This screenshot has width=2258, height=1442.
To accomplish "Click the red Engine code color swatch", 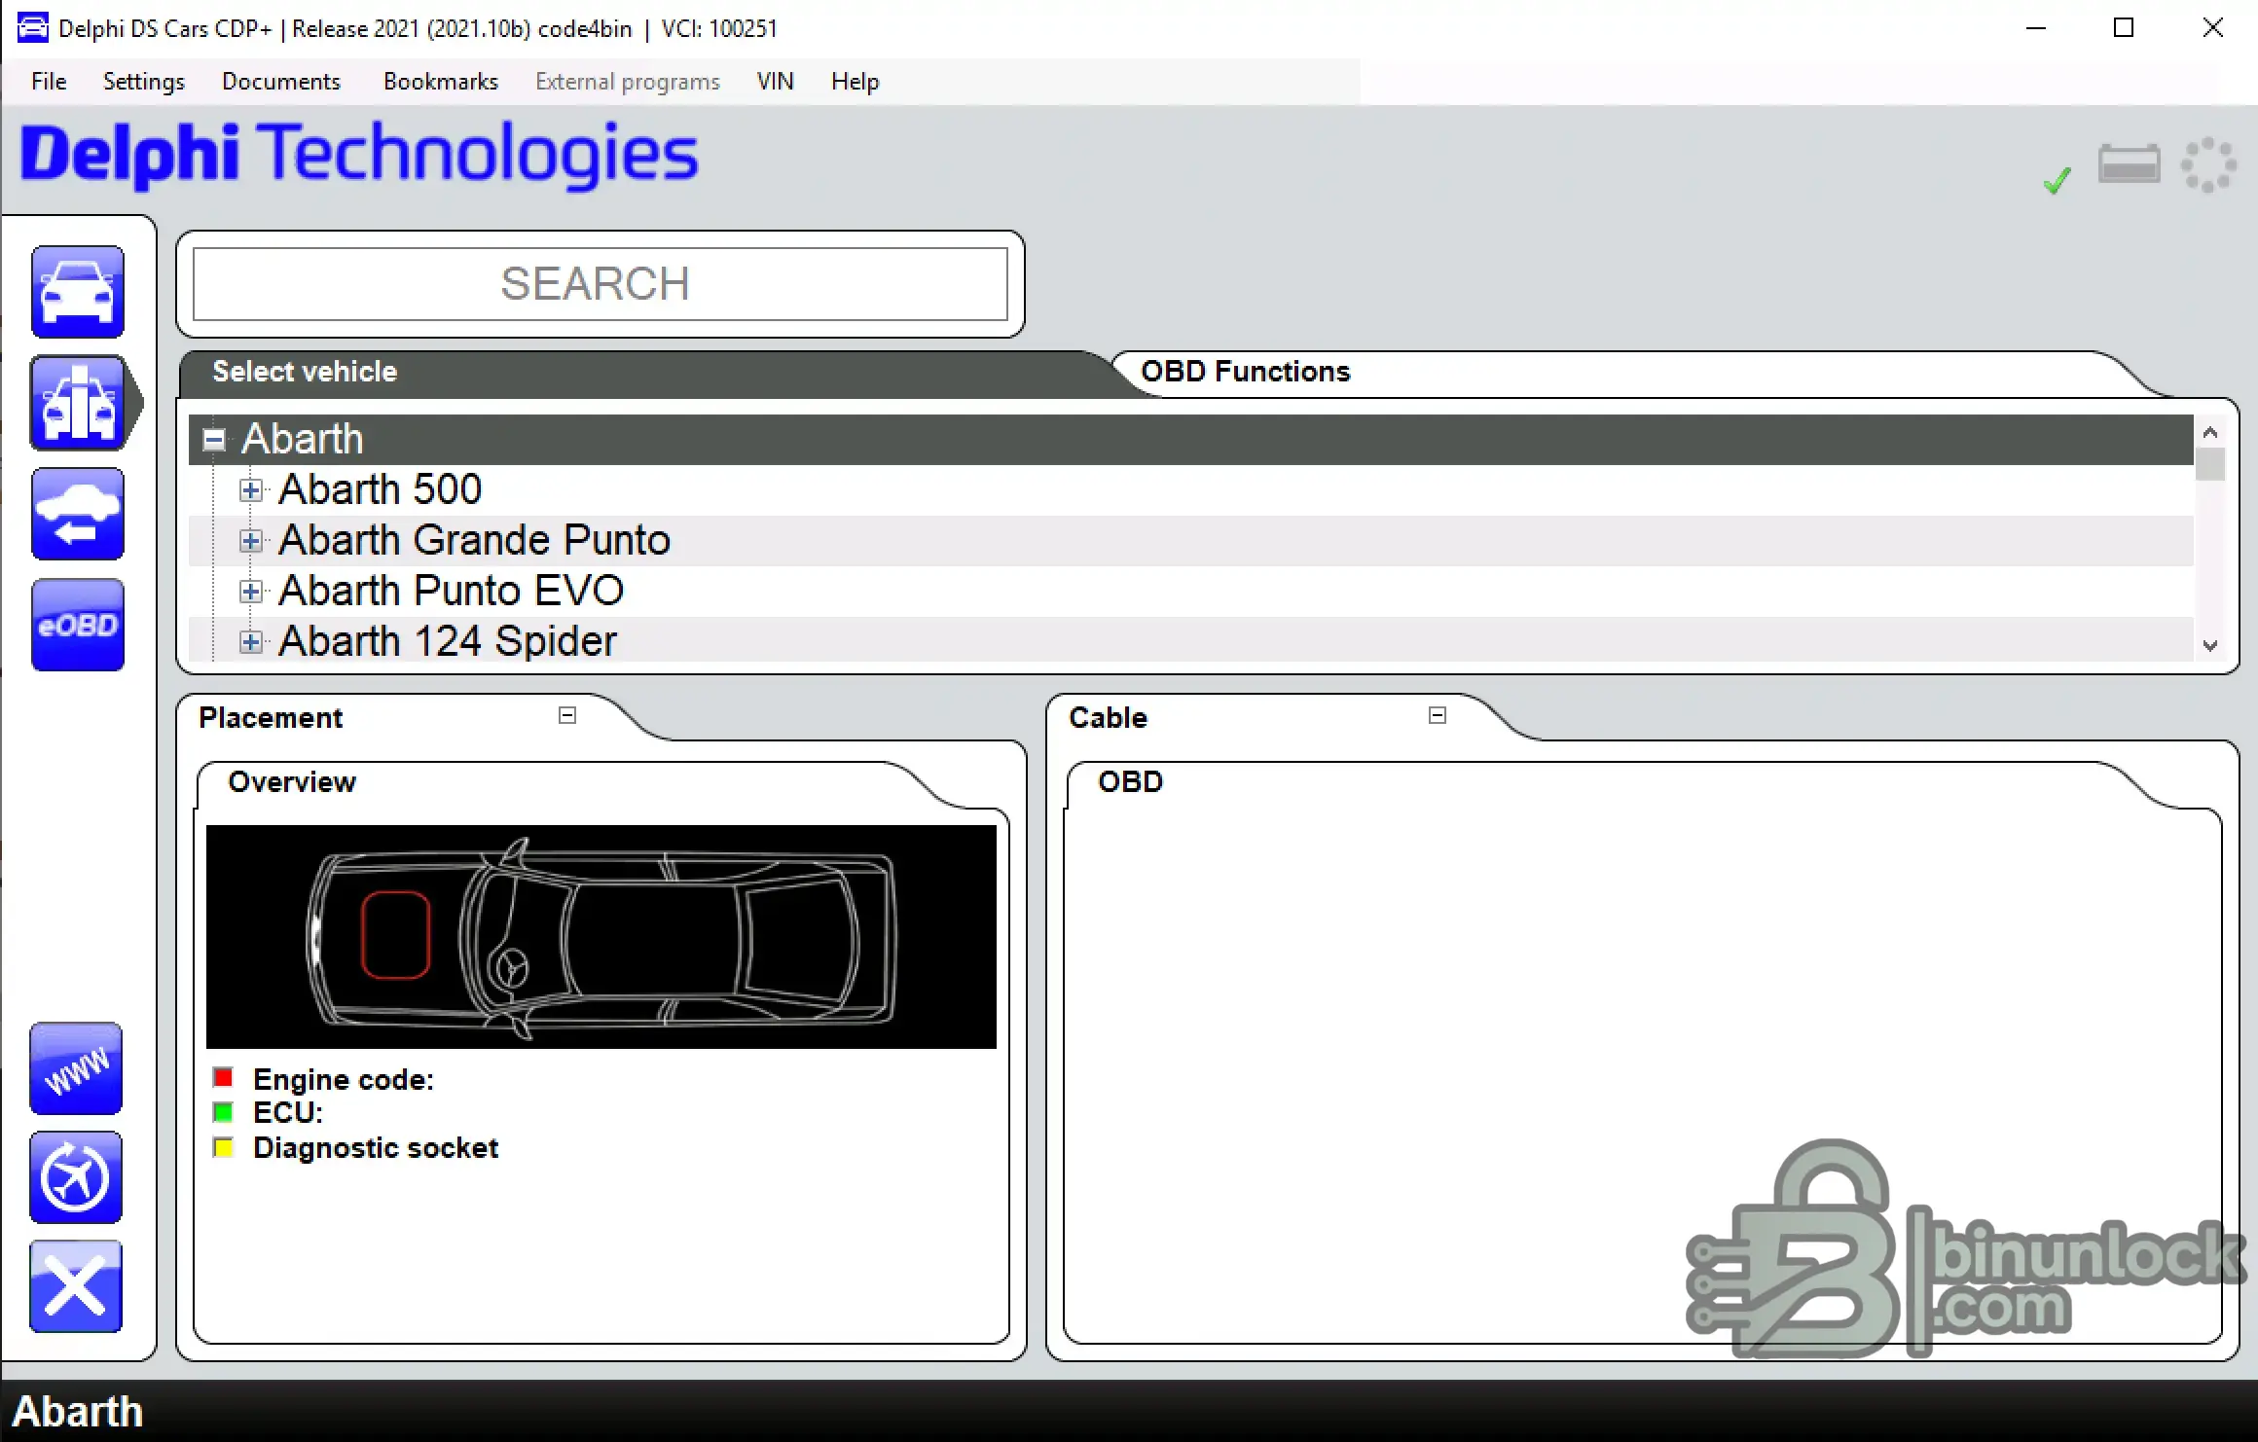I will (223, 1078).
